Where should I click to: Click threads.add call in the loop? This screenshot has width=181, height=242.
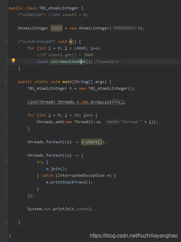coord(49,122)
